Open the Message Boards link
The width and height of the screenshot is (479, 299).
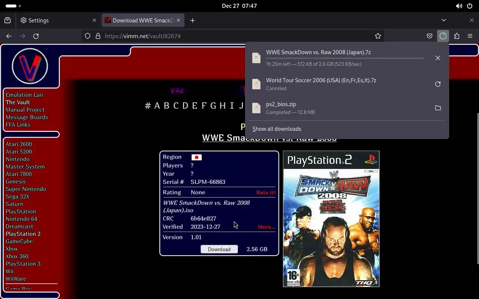tap(27, 117)
